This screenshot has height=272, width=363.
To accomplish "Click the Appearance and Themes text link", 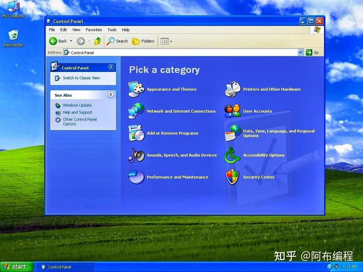I will 172,89.
